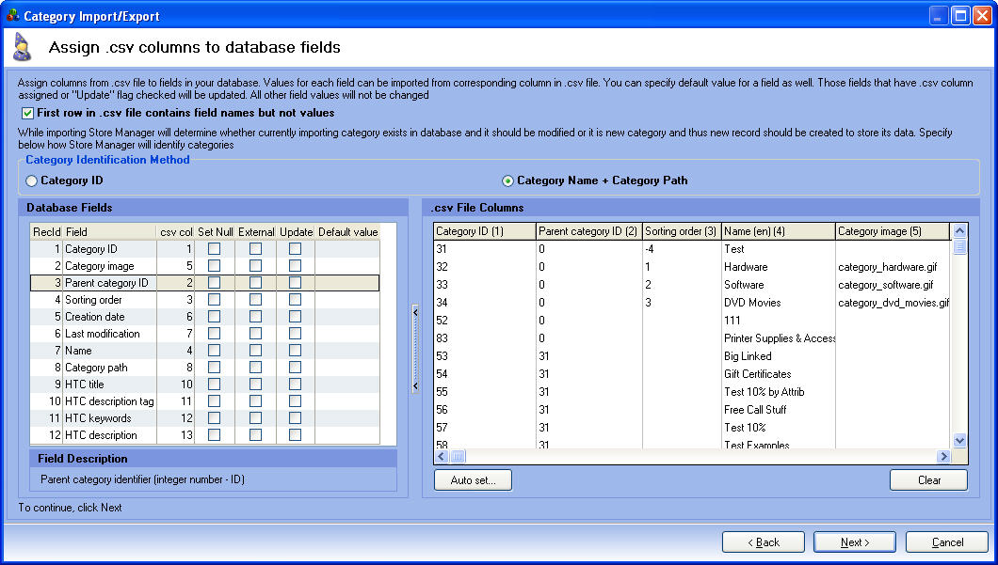This screenshot has height=565, width=998.
Task: Click Next to continue the wizard
Action: 853,541
